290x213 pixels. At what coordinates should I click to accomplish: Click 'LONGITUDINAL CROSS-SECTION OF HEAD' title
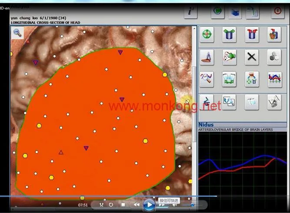(x=45, y=23)
